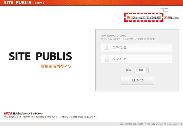Open ミックスネットワークについて footer link
This screenshot has width=183, height=130.
click(x=19, y=117)
